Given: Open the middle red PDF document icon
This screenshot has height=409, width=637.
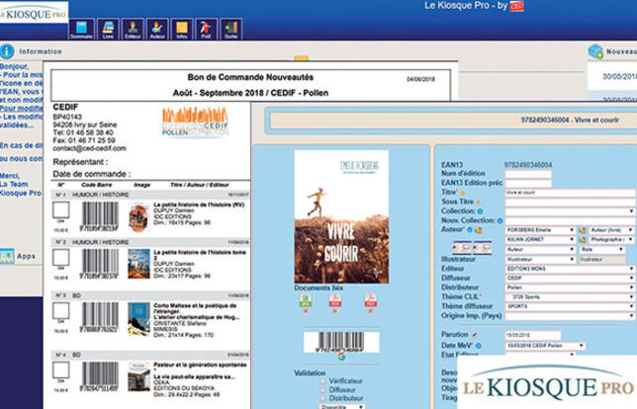Looking at the screenshot, I should (x=337, y=300).
